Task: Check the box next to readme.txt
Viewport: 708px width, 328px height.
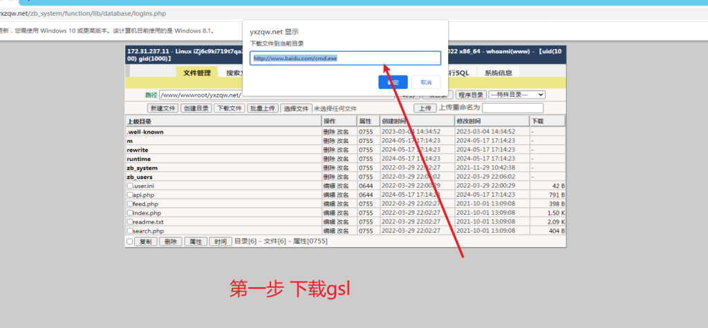Action: pyautogui.click(x=129, y=222)
